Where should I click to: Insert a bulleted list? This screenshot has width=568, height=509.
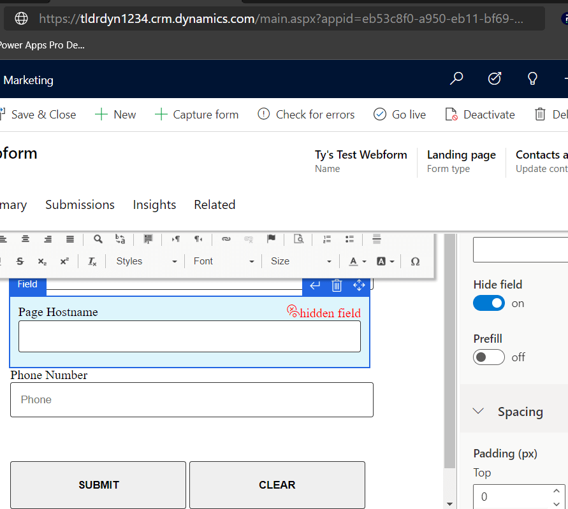(349, 239)
